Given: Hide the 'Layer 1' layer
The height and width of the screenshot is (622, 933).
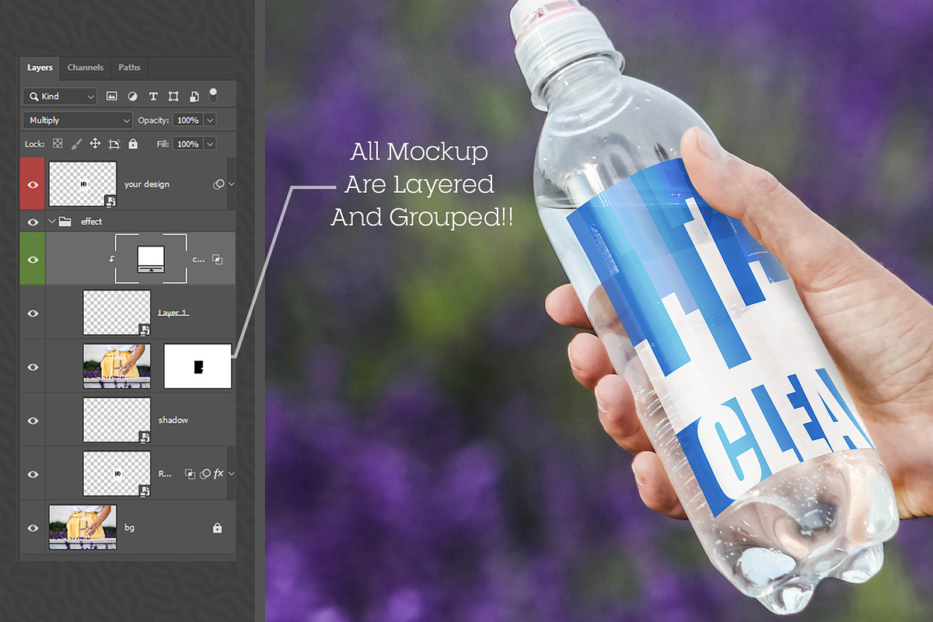Looking at the screenshot, I should point(33,313).
